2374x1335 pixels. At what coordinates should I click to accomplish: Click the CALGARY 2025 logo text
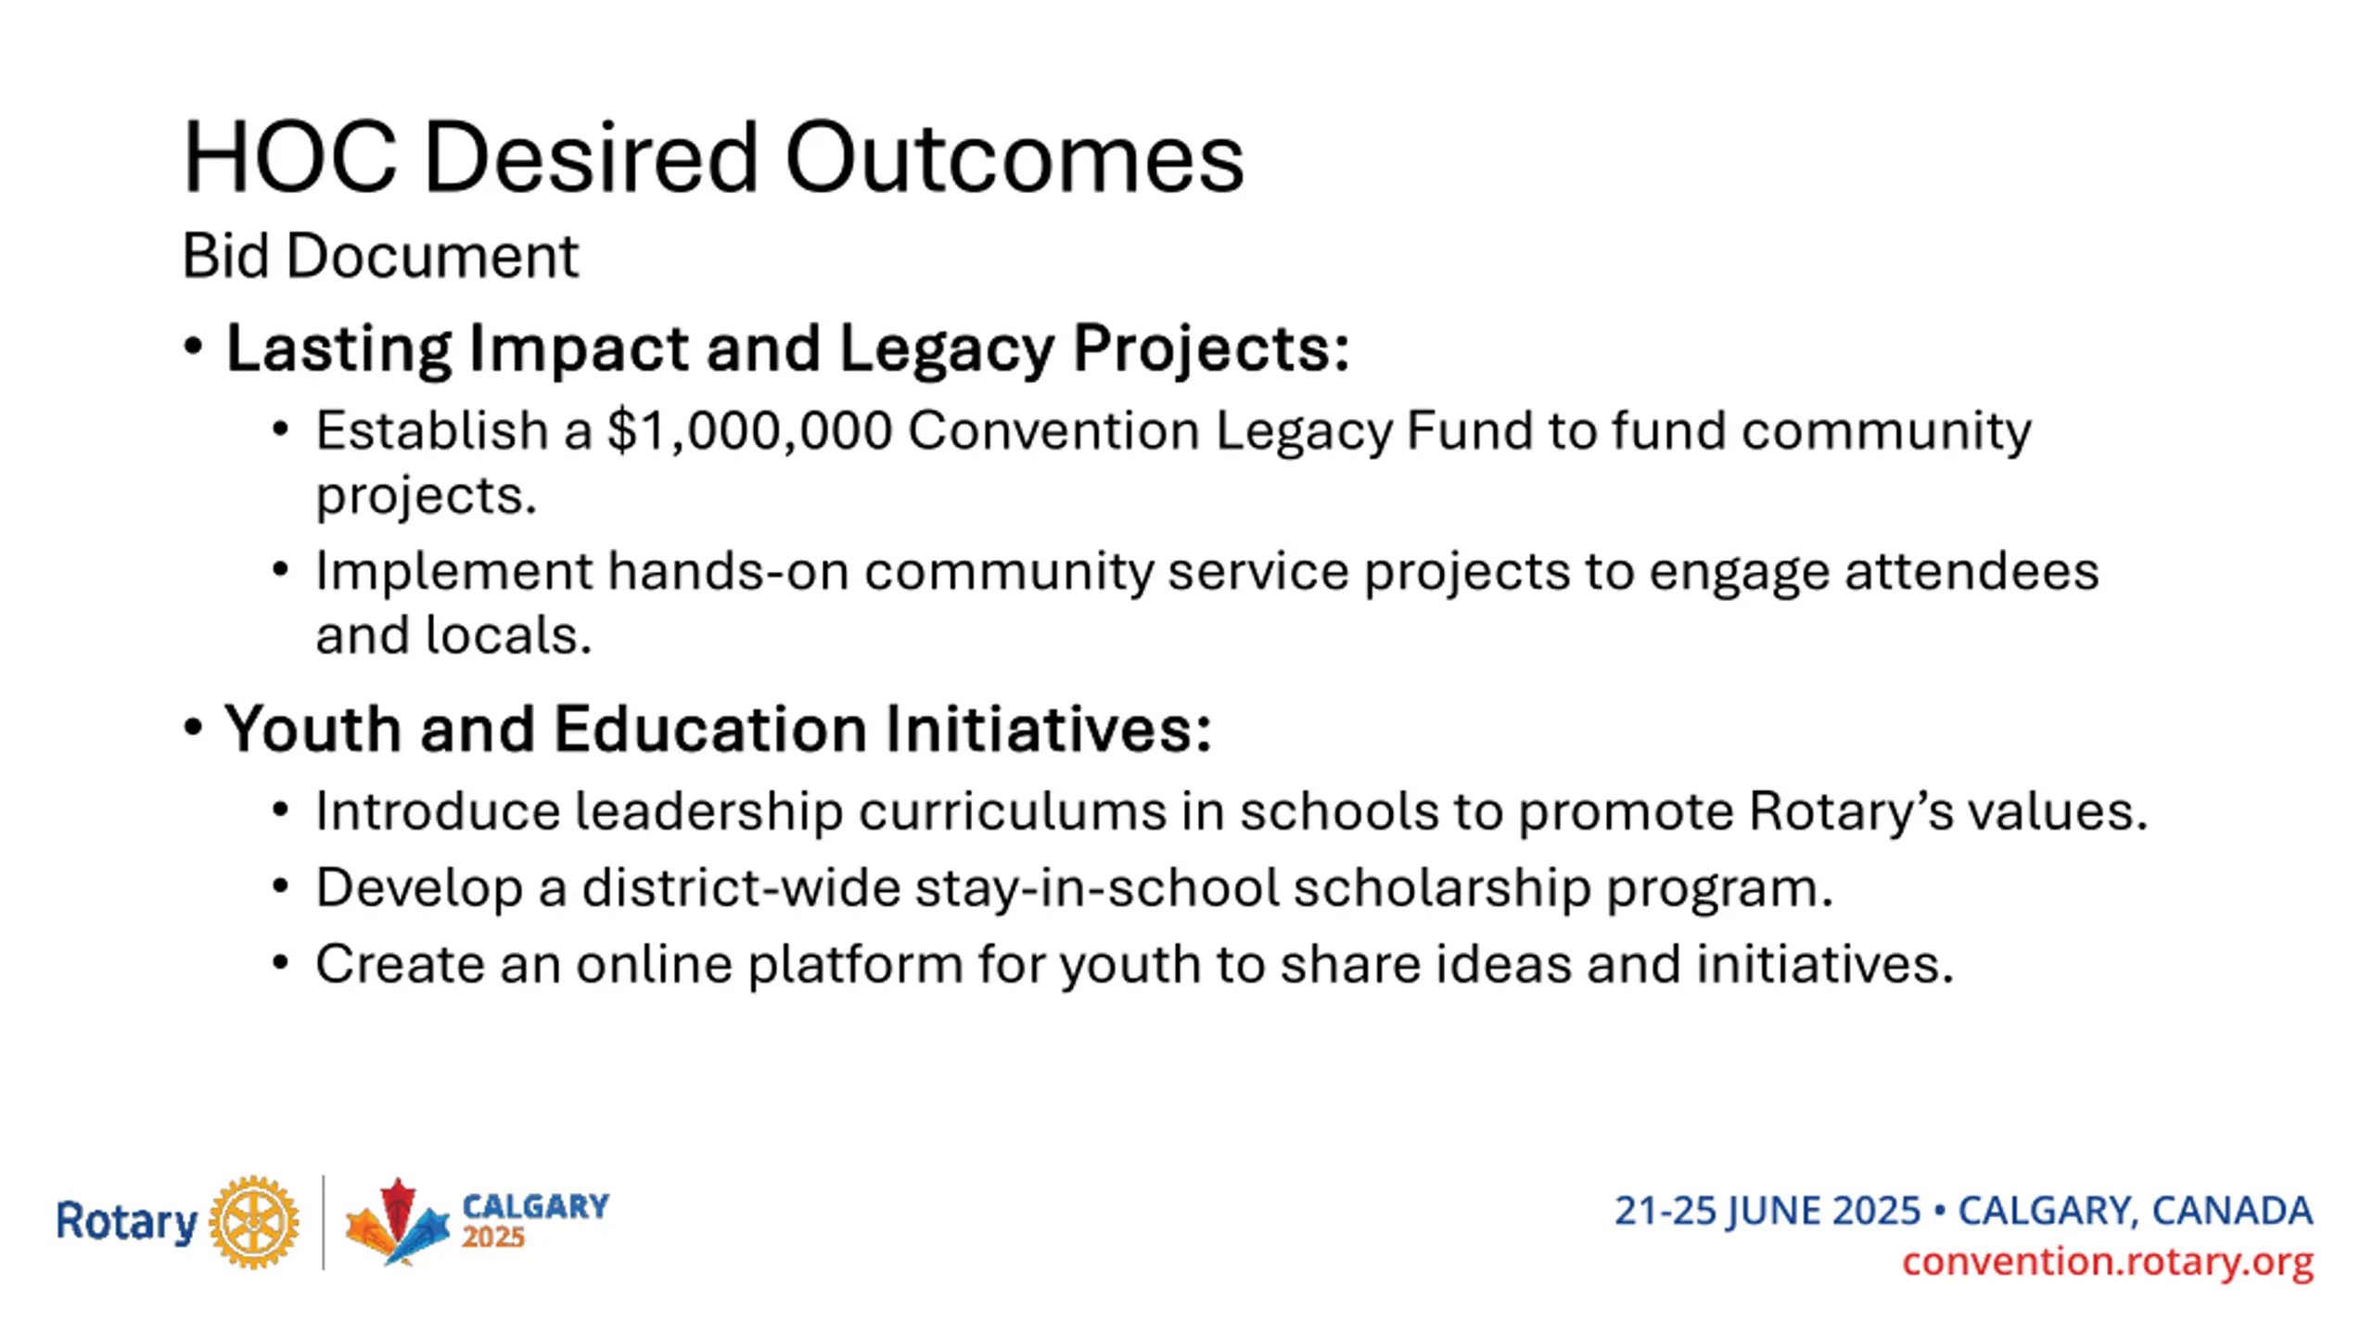[535, 1220]
